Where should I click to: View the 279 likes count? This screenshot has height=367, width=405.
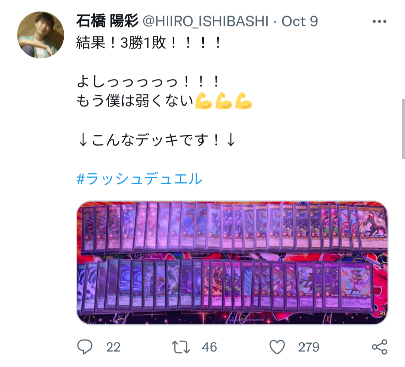(309, 347)
